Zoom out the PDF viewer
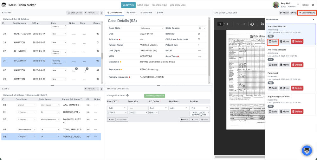Viewport: 317px width, 160px height. 237,24
